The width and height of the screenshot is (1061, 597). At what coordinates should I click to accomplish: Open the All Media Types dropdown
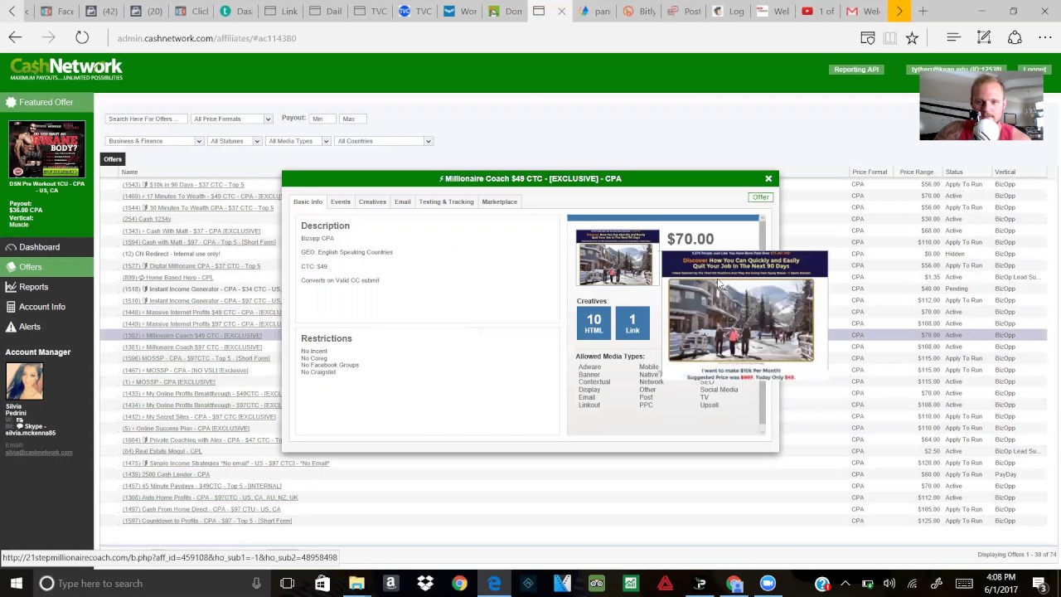[x=298, y=141]
